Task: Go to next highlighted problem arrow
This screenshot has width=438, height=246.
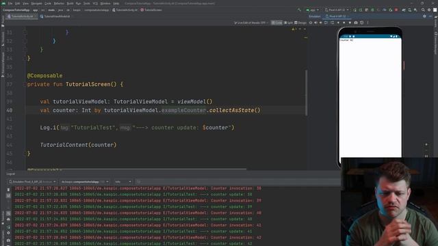Action: pos(305,29)
